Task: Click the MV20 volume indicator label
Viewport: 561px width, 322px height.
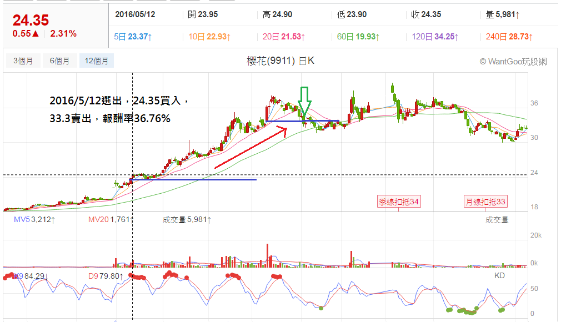Action: point(111,220)
